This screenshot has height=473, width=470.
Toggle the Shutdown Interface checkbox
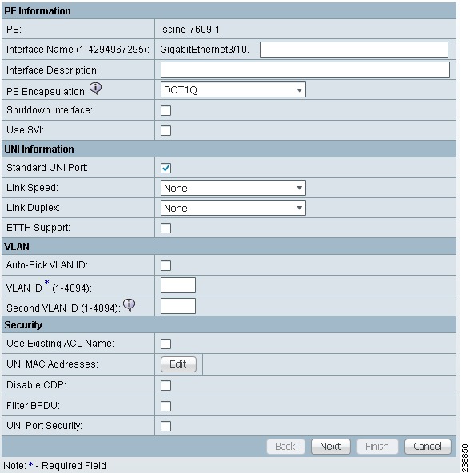165,110
